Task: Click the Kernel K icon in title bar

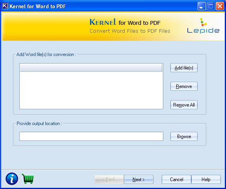Action: click(5, 6)
